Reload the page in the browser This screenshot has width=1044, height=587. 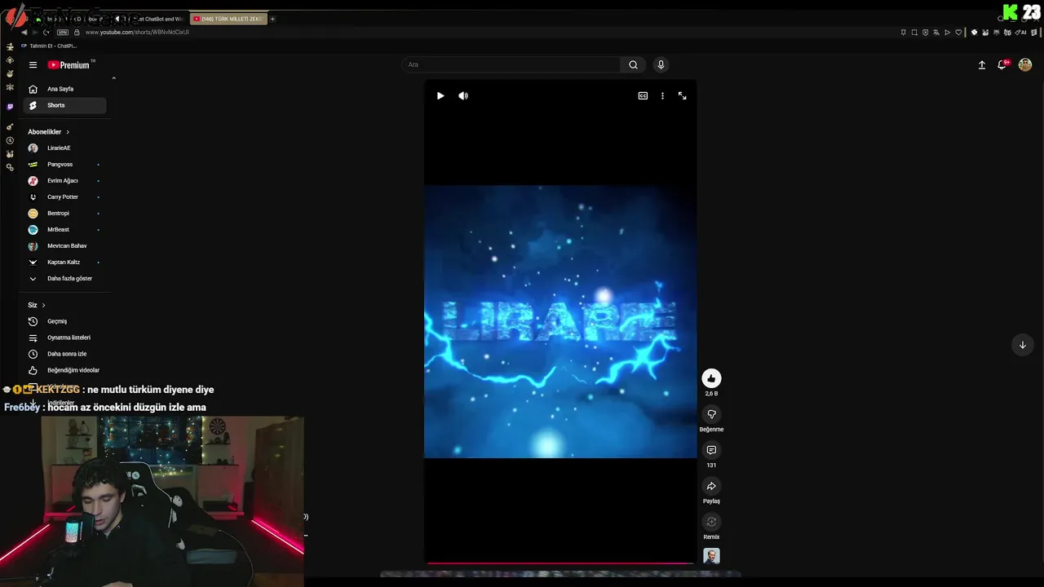tap(46, 33)
